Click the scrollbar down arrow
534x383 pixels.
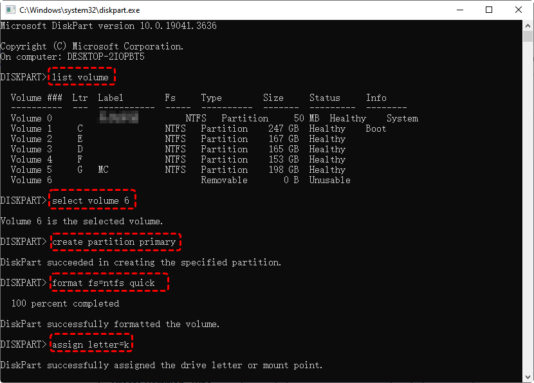528,376
